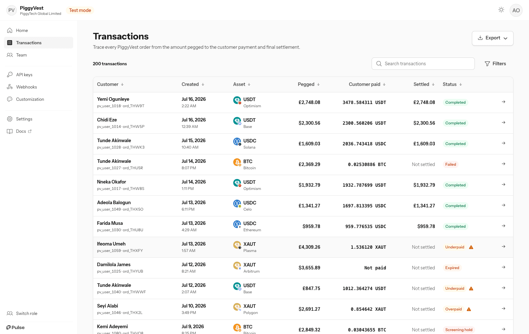Image resolution: width=529 pixels, height=334 pixels.
Task: Click Adeola Balogun customer name
Action: pyautogui.click(x=114, y=203)
